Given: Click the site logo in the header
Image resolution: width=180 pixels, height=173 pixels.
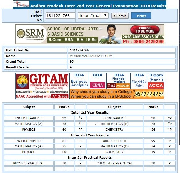Looking at the screenshot, I should (x=21, y=4).
